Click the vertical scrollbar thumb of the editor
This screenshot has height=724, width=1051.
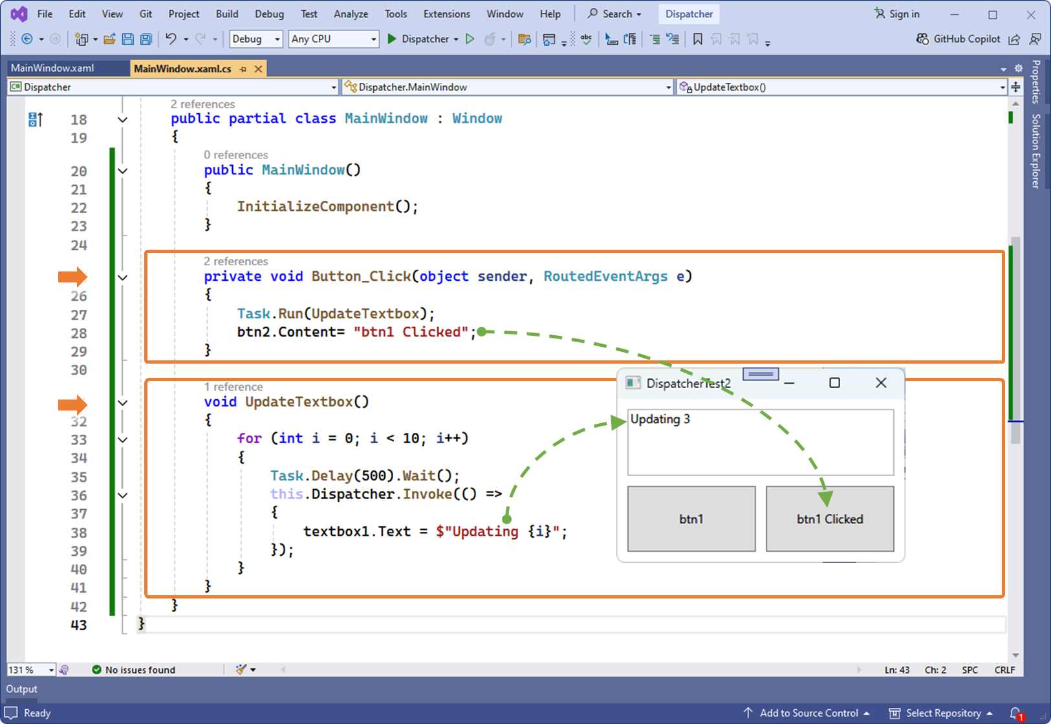(x=1015, y=340)
